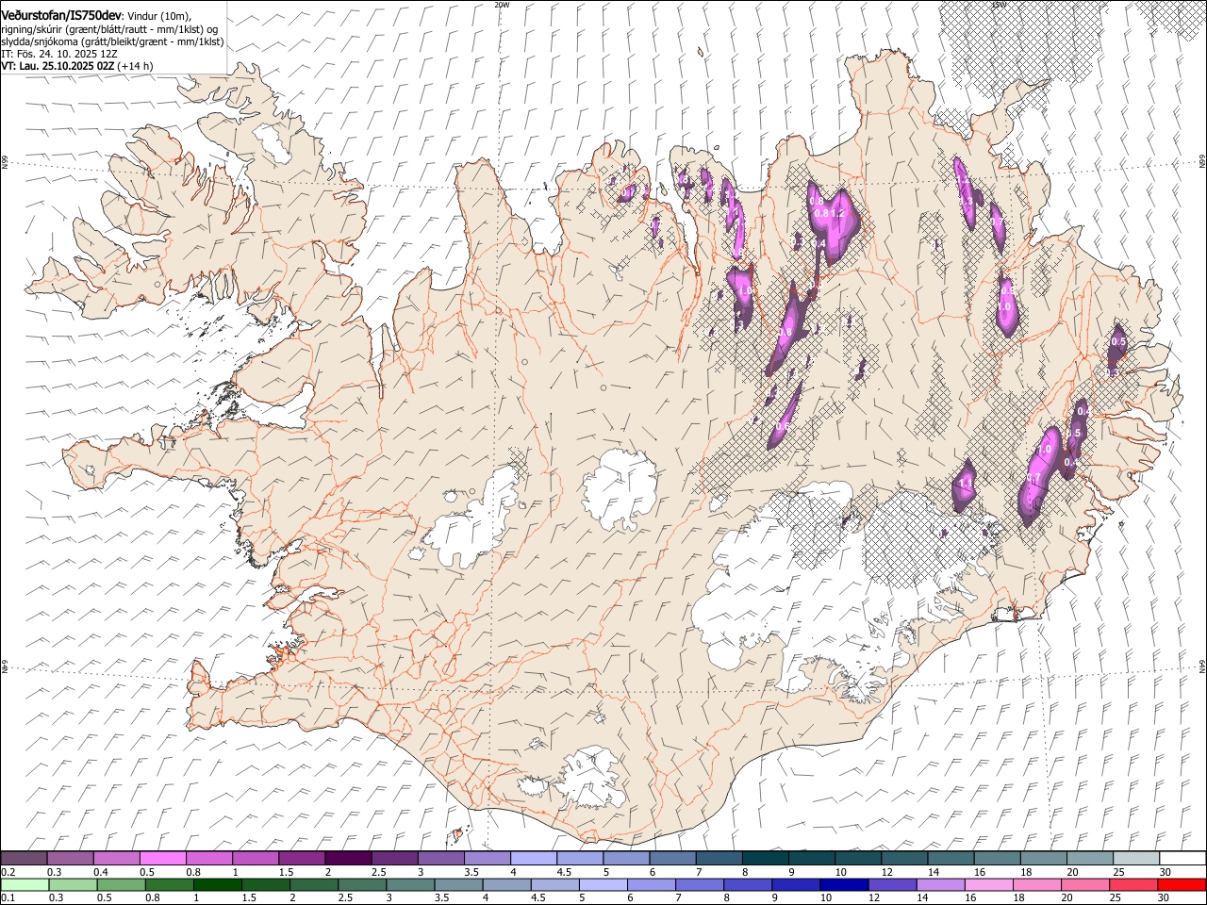Click the white Mýrdalsjökull glacier near the south coast
1207x905 pixels.
tap(592, 779)
